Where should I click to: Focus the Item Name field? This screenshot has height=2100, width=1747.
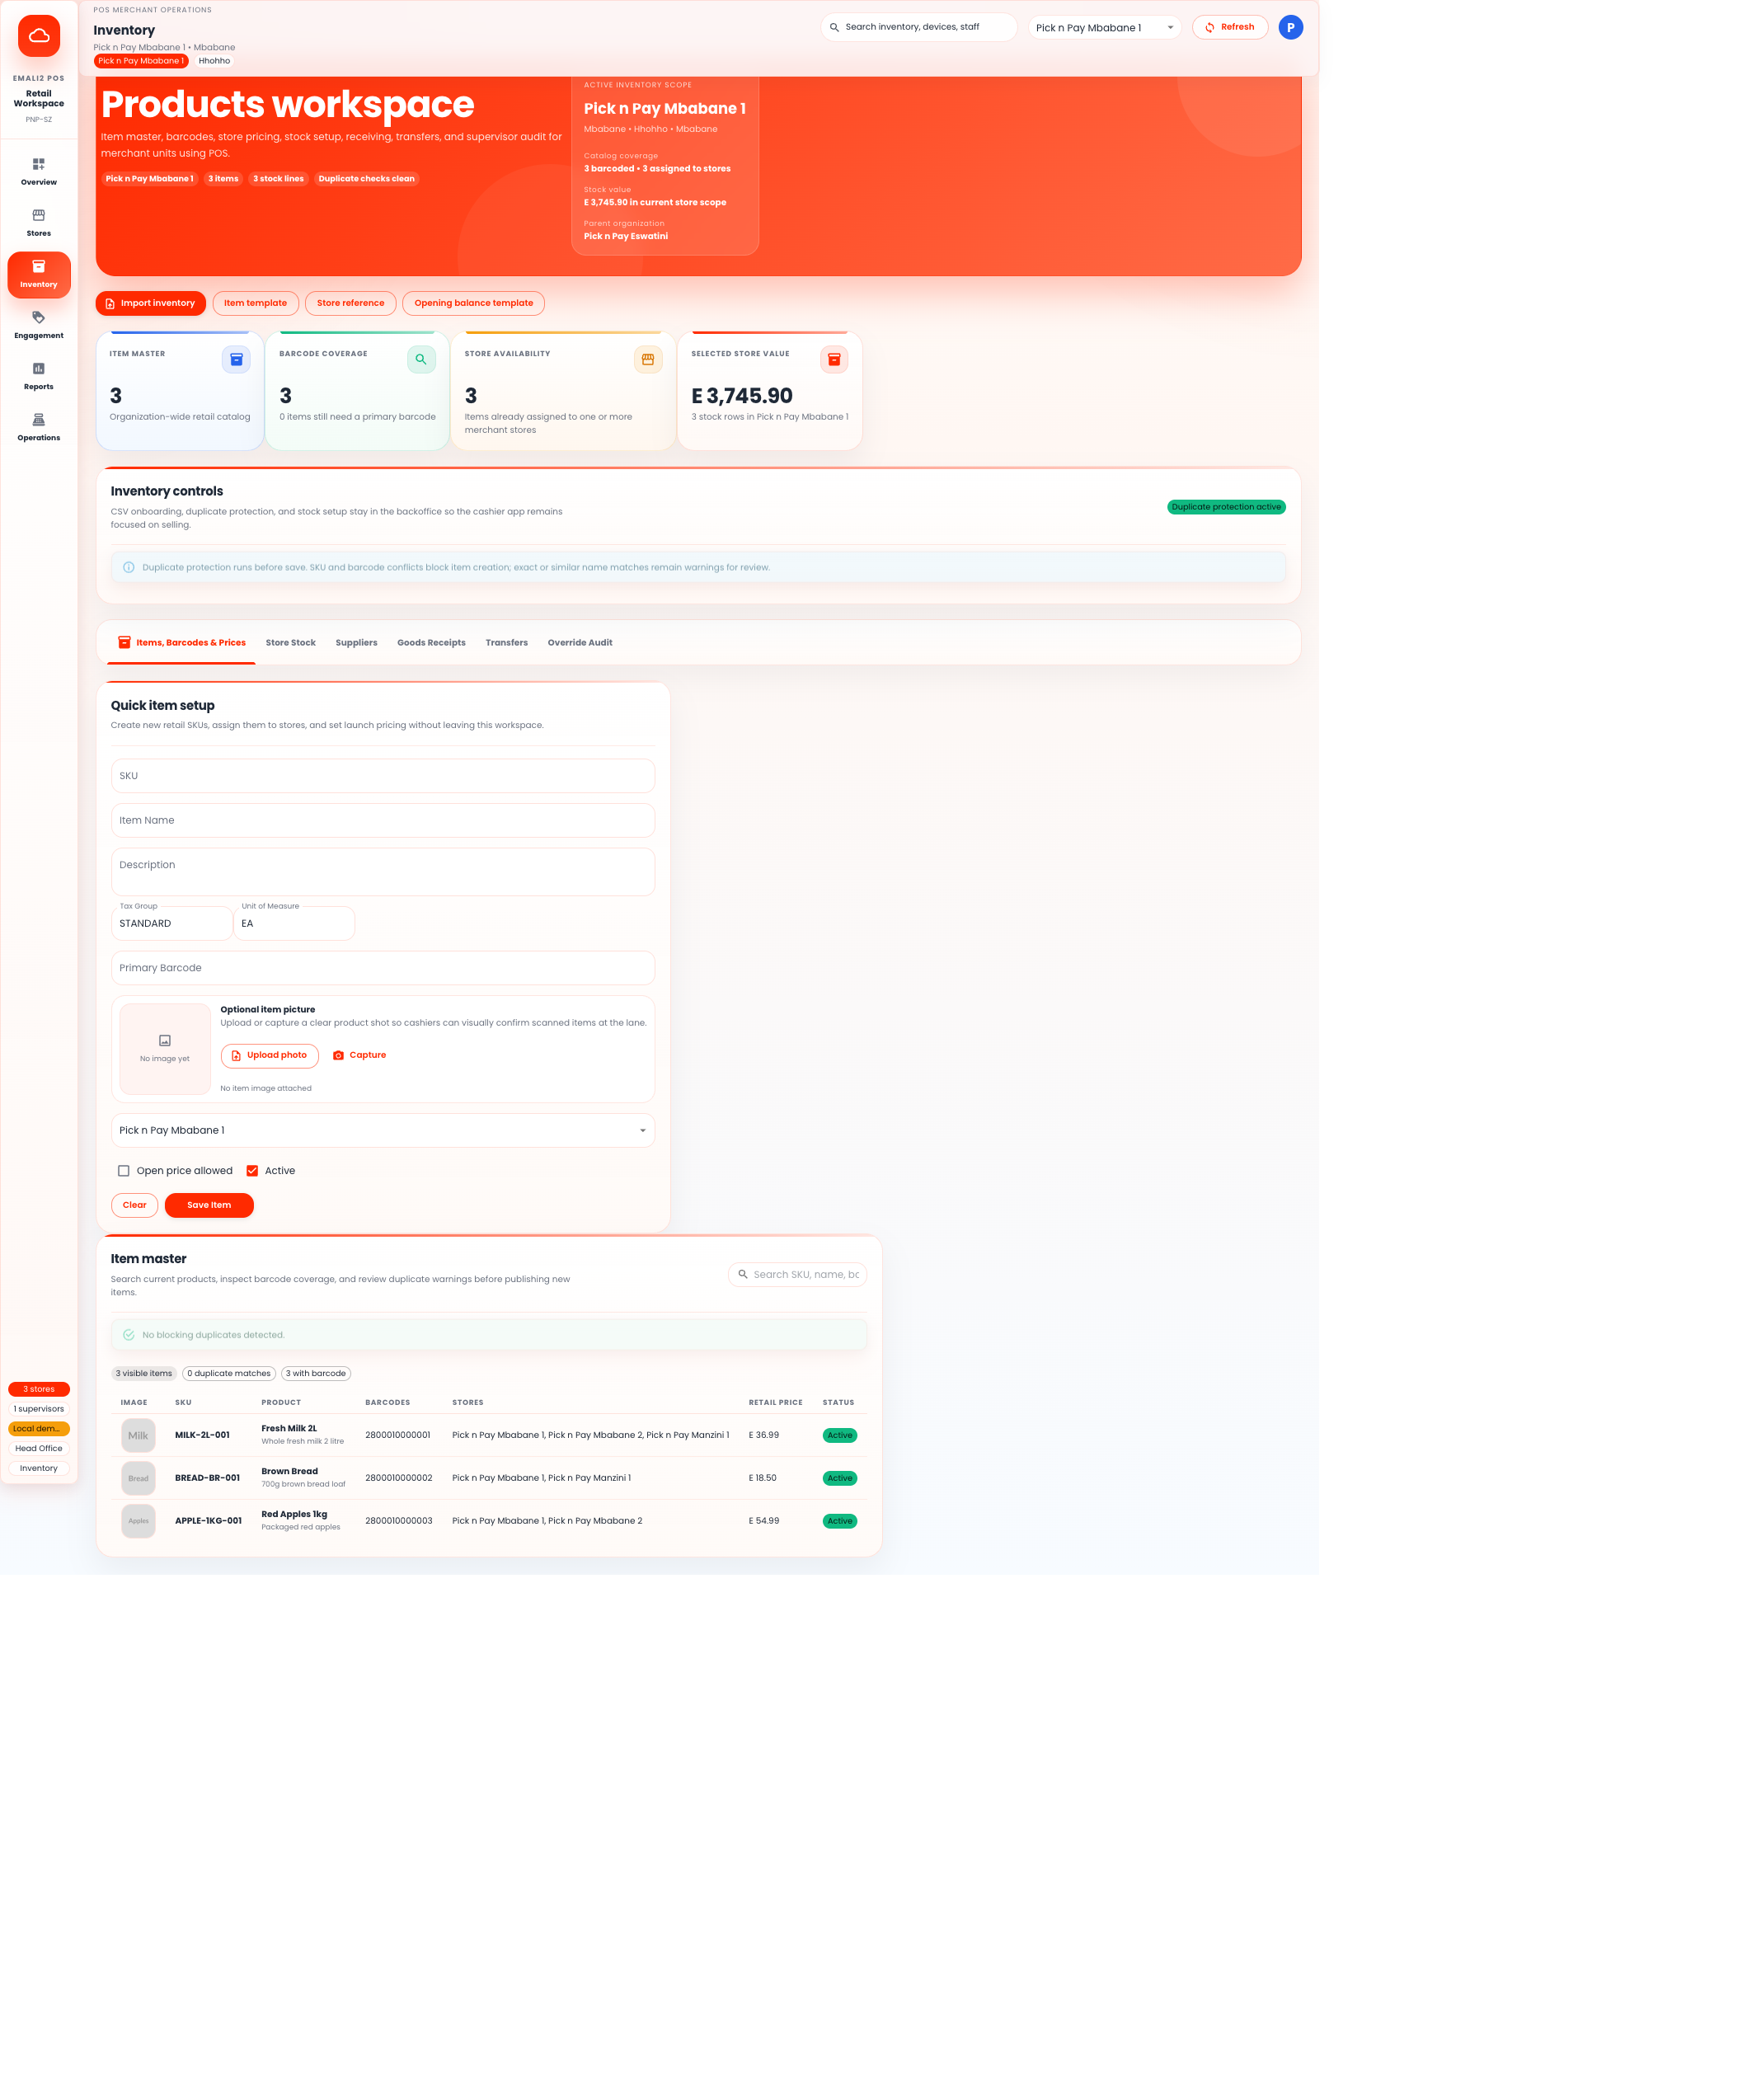coord(383,821)
